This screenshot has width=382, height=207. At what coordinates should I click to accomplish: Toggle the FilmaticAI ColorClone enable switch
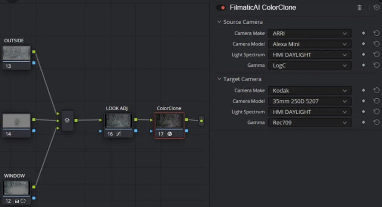point(221,8)
